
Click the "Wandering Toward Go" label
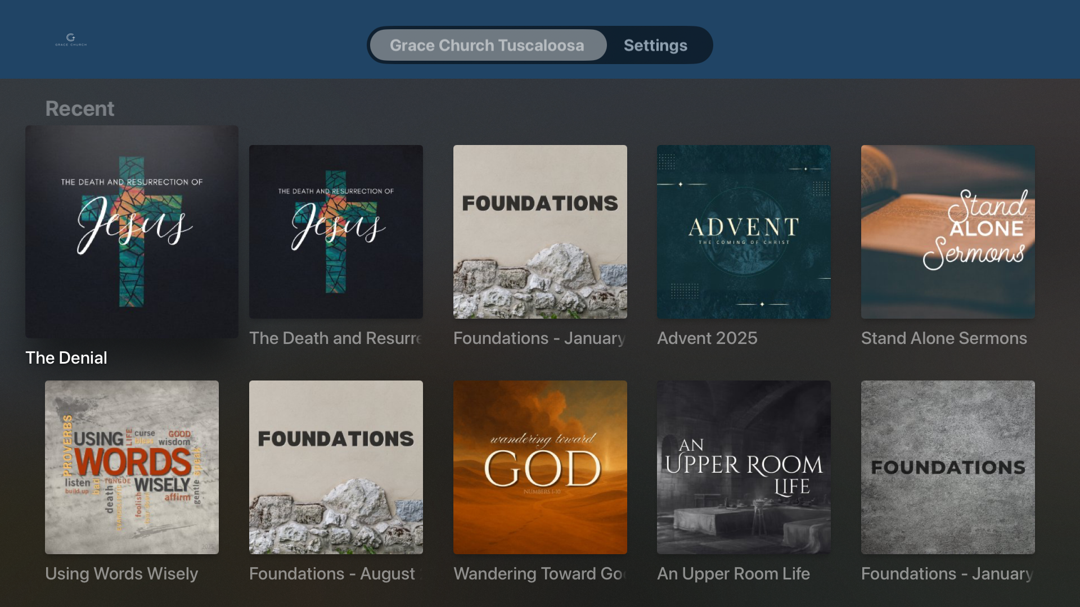click(x=540, y=573)
